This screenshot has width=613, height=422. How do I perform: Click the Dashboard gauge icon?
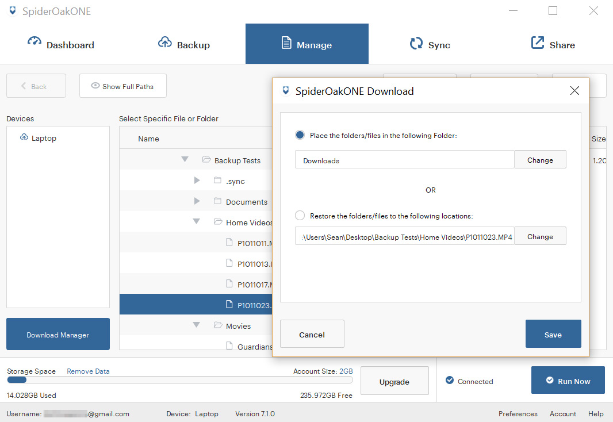[x=35, y=41]
